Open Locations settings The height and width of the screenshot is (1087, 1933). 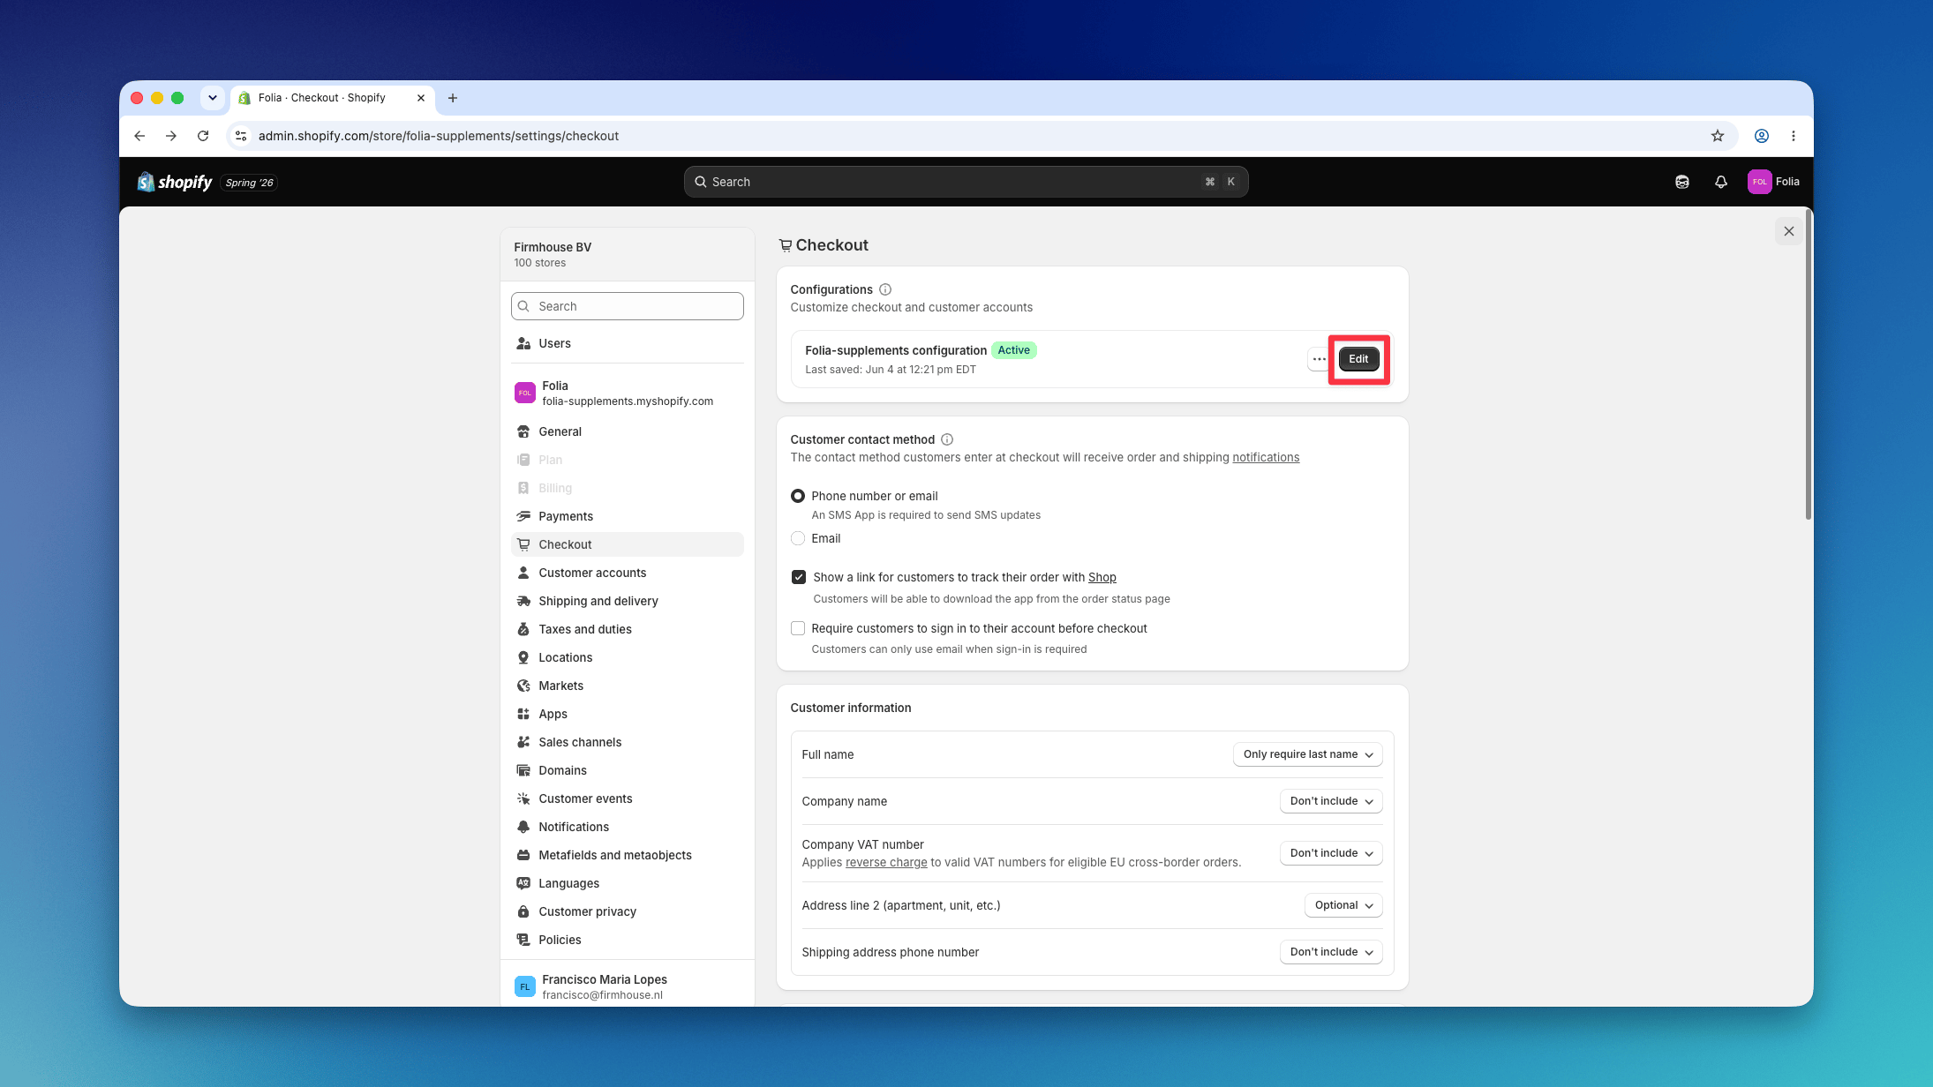(x=627, y=657)
